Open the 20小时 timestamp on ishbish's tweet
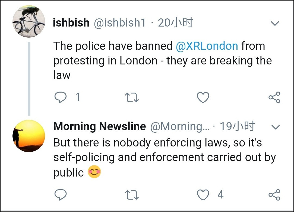 175,23
